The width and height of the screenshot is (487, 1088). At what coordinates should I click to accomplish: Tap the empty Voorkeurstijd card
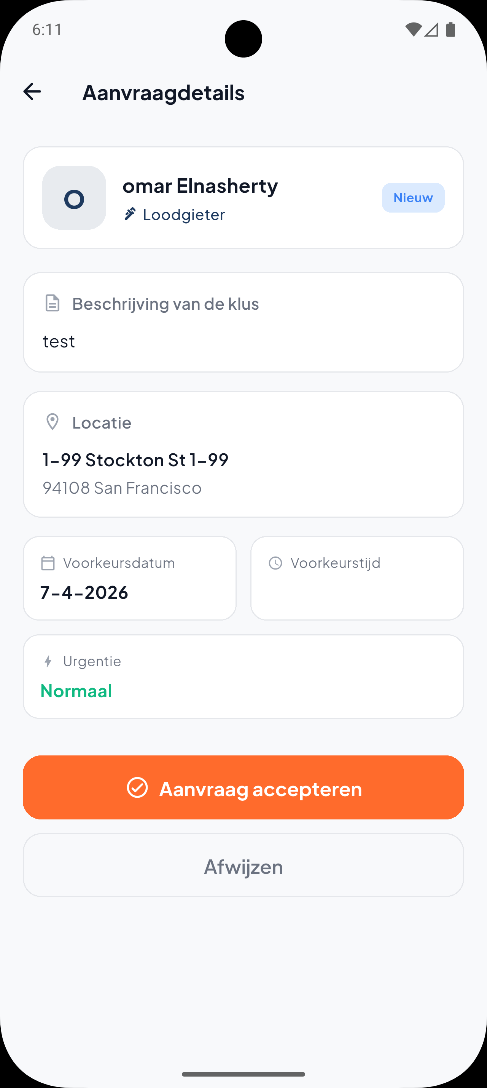point(357,591)
